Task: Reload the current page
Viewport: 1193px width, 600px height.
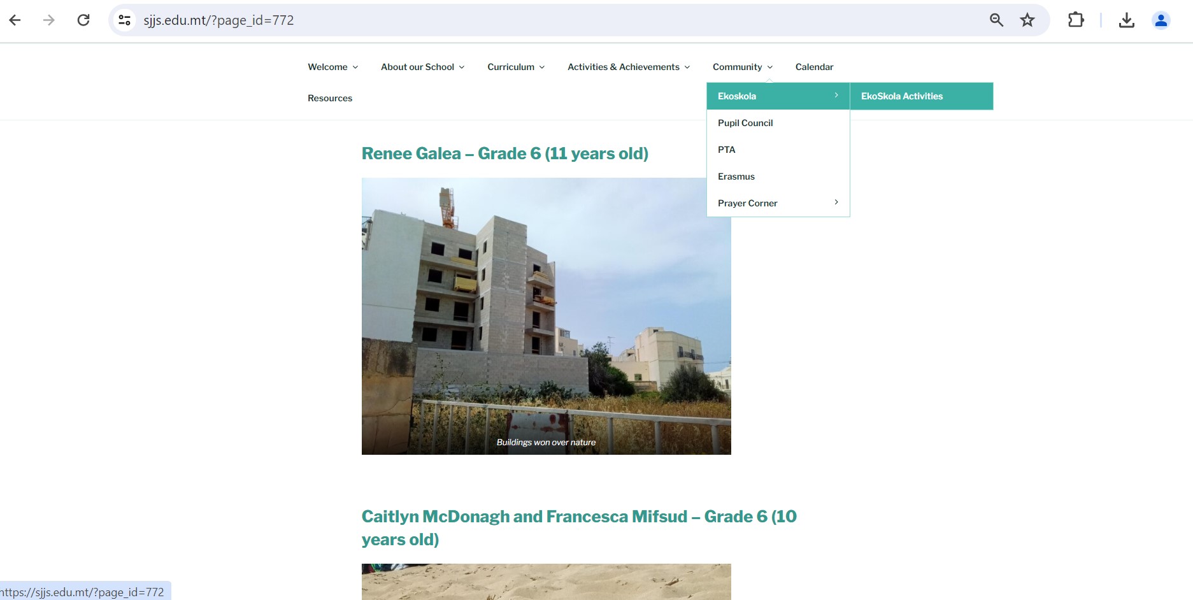Action: tap(83, 20)
